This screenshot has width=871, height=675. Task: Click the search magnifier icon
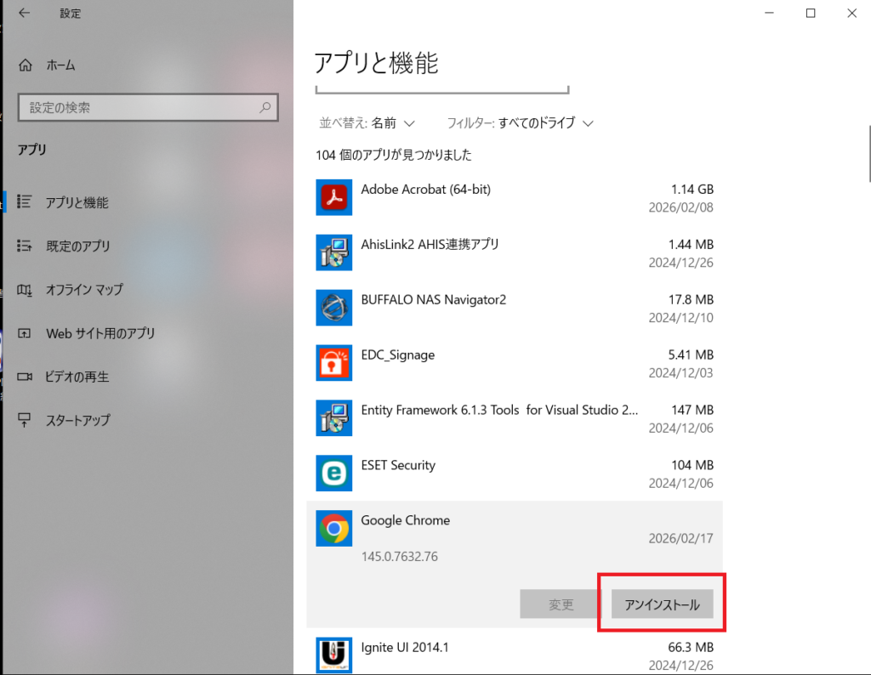[265, 108]
